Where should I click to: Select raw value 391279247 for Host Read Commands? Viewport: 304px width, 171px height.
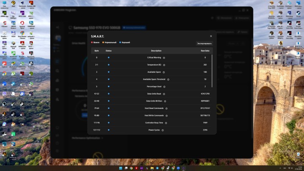[x=205, y=108]
